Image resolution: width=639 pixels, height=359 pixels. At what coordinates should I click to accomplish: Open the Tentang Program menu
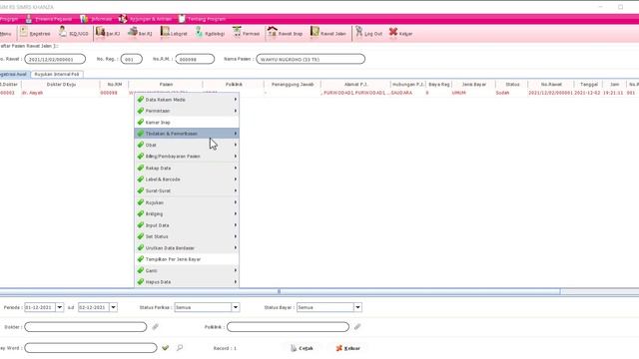pyautogui.click(x=202, y=19)
